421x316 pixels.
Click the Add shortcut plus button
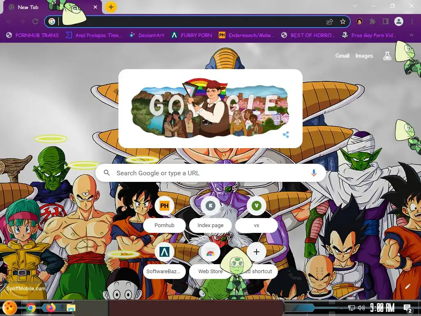pos(257,252)
